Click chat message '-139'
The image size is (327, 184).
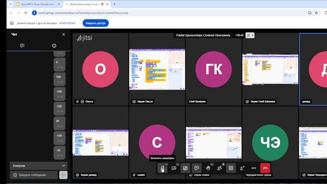pyautogui.click(x=59, y=138)
